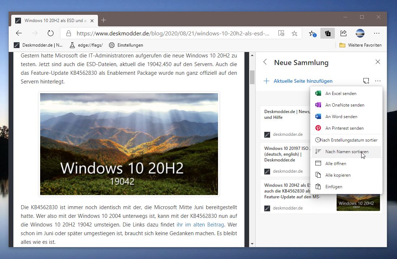Viewport: 397px width, 259px height.
Task: Click the Share toolbar icon
Action: 343,33
